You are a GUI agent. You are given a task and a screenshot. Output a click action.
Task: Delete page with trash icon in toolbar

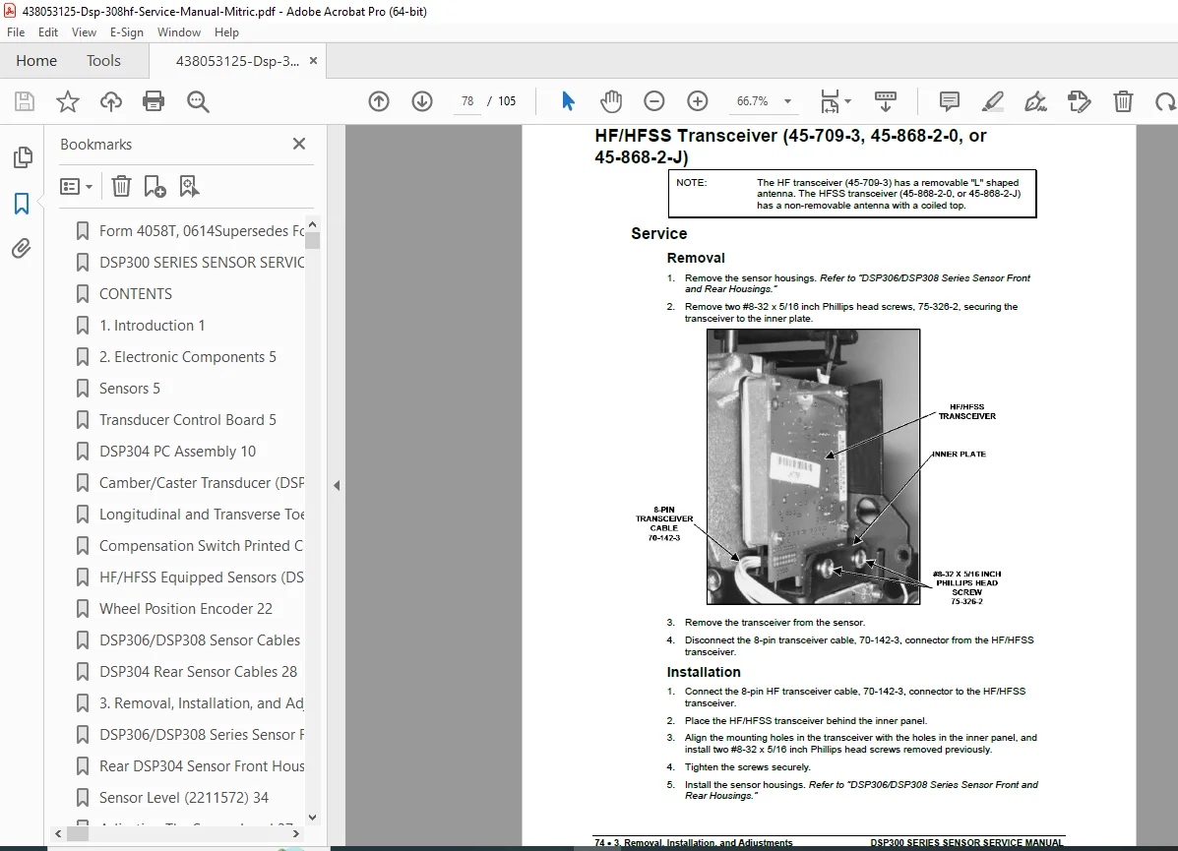point(1123,101)
